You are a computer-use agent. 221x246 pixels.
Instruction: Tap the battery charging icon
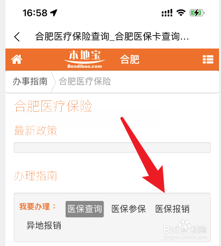197,13
